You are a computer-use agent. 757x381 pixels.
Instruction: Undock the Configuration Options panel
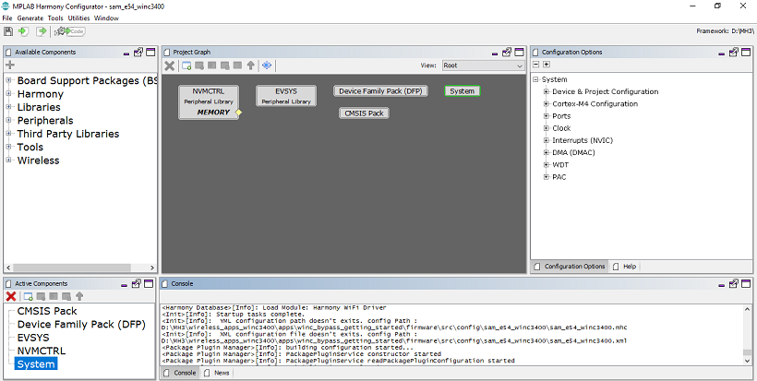(x=734, y=52)
